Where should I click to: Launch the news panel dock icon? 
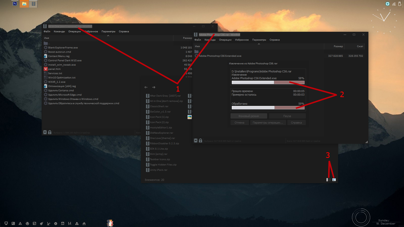coord(13,223)
